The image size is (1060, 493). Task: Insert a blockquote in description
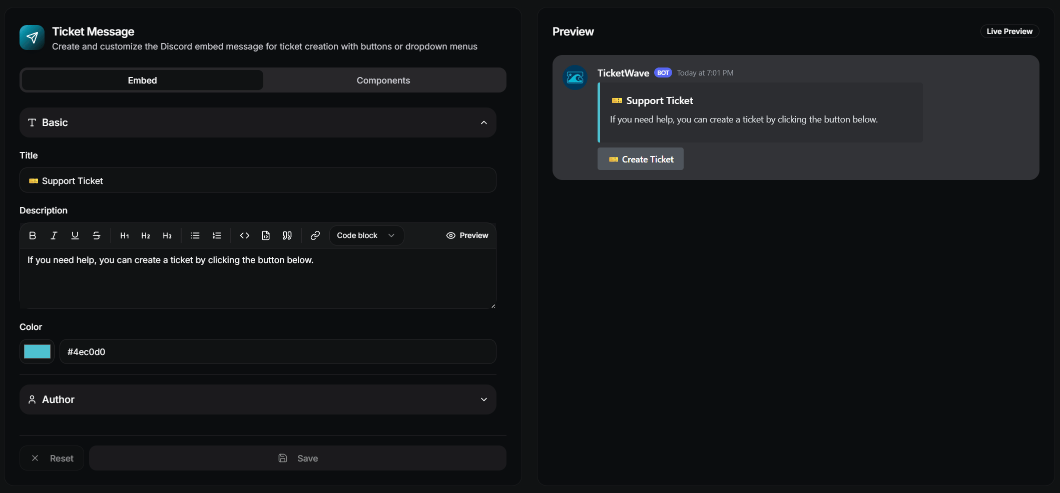coord(287,235)
